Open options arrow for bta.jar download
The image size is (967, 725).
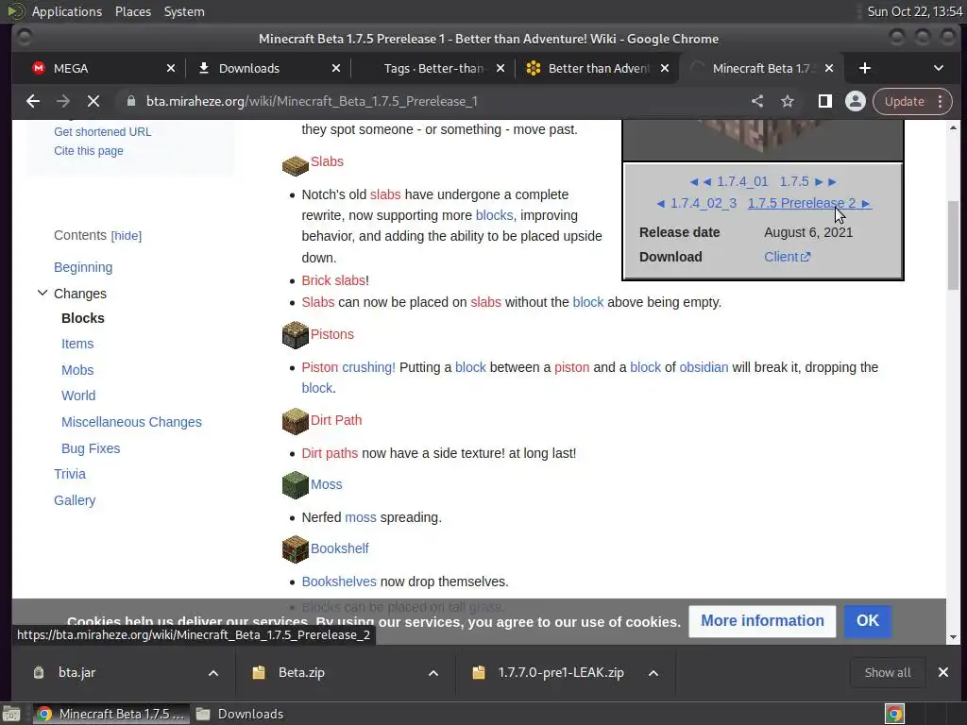coord(212,672)
